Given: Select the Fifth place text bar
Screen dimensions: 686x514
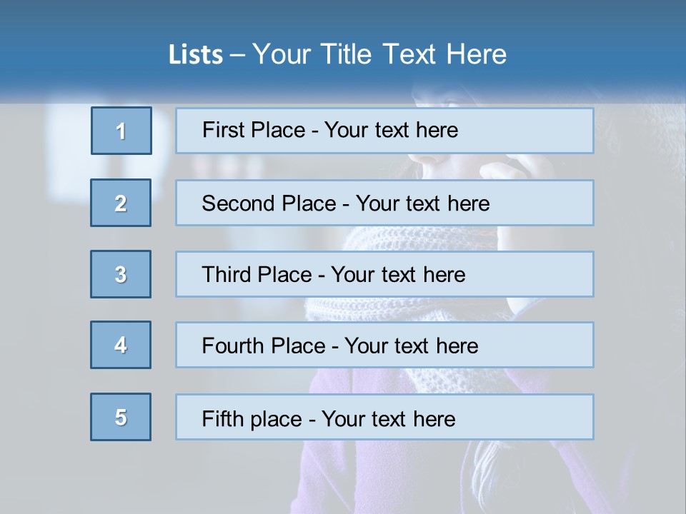Looking at the screenshot, I should (x=384, y=417).
